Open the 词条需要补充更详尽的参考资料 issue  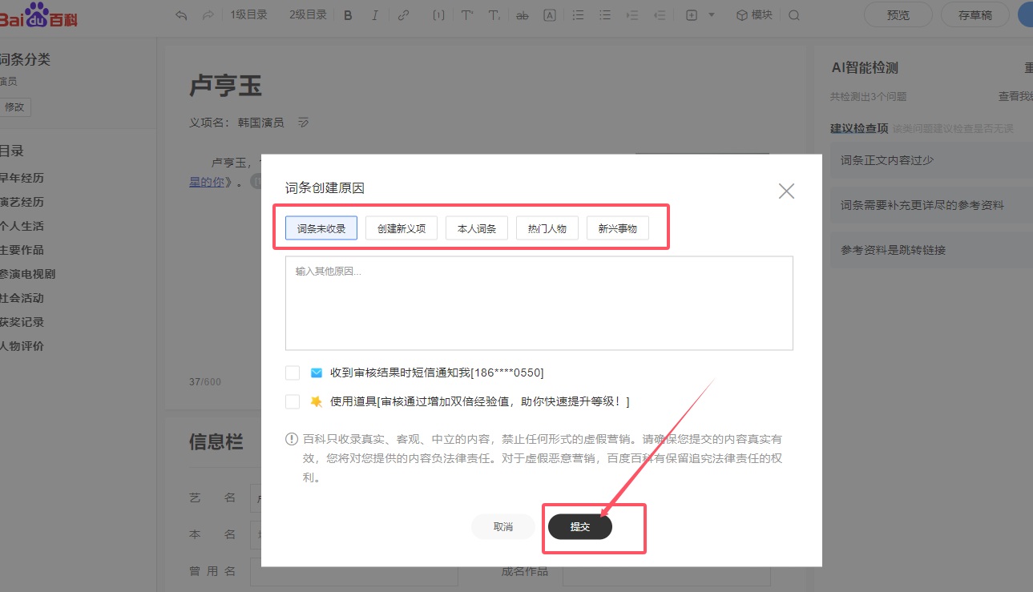tap(931, 205)
